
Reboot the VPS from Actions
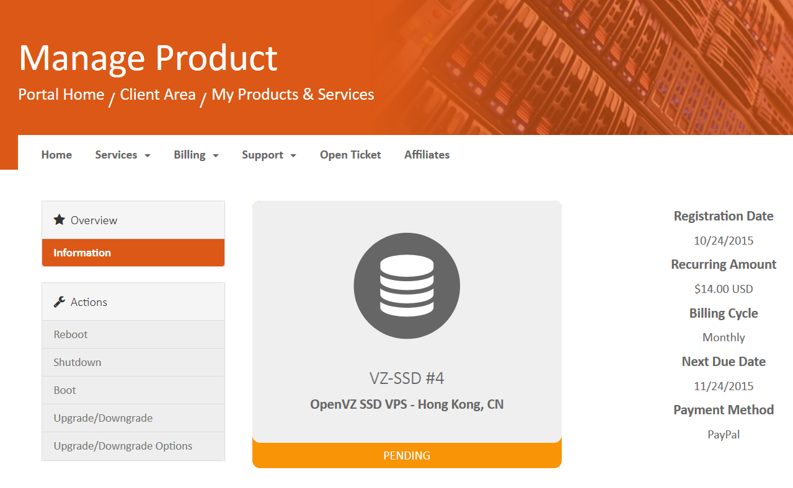pos(71,334)
